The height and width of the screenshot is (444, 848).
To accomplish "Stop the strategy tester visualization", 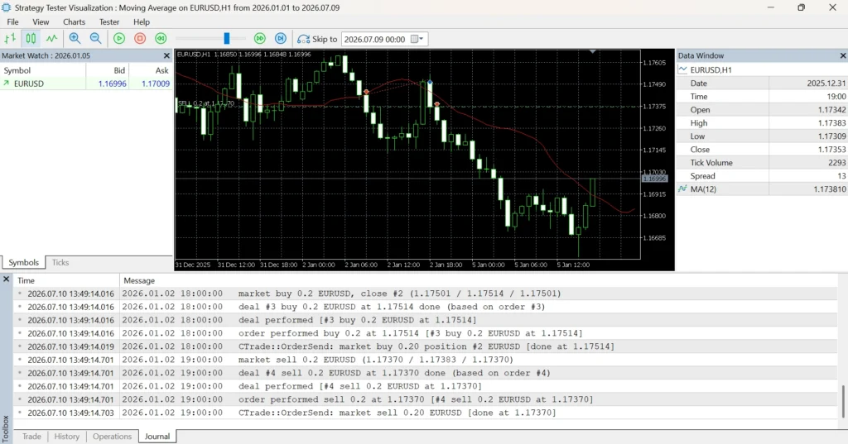I will (x=140, y=39).
